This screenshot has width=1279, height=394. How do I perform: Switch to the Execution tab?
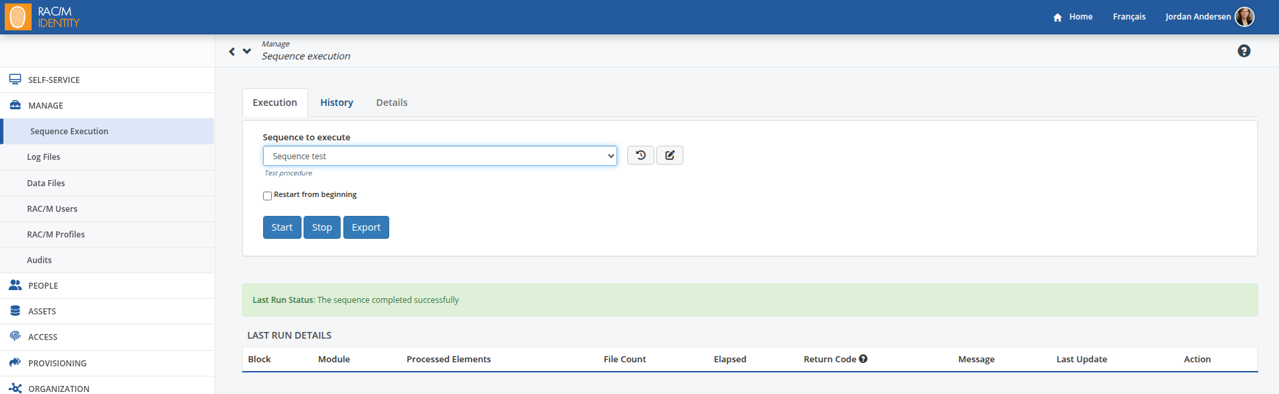point(275,103)
